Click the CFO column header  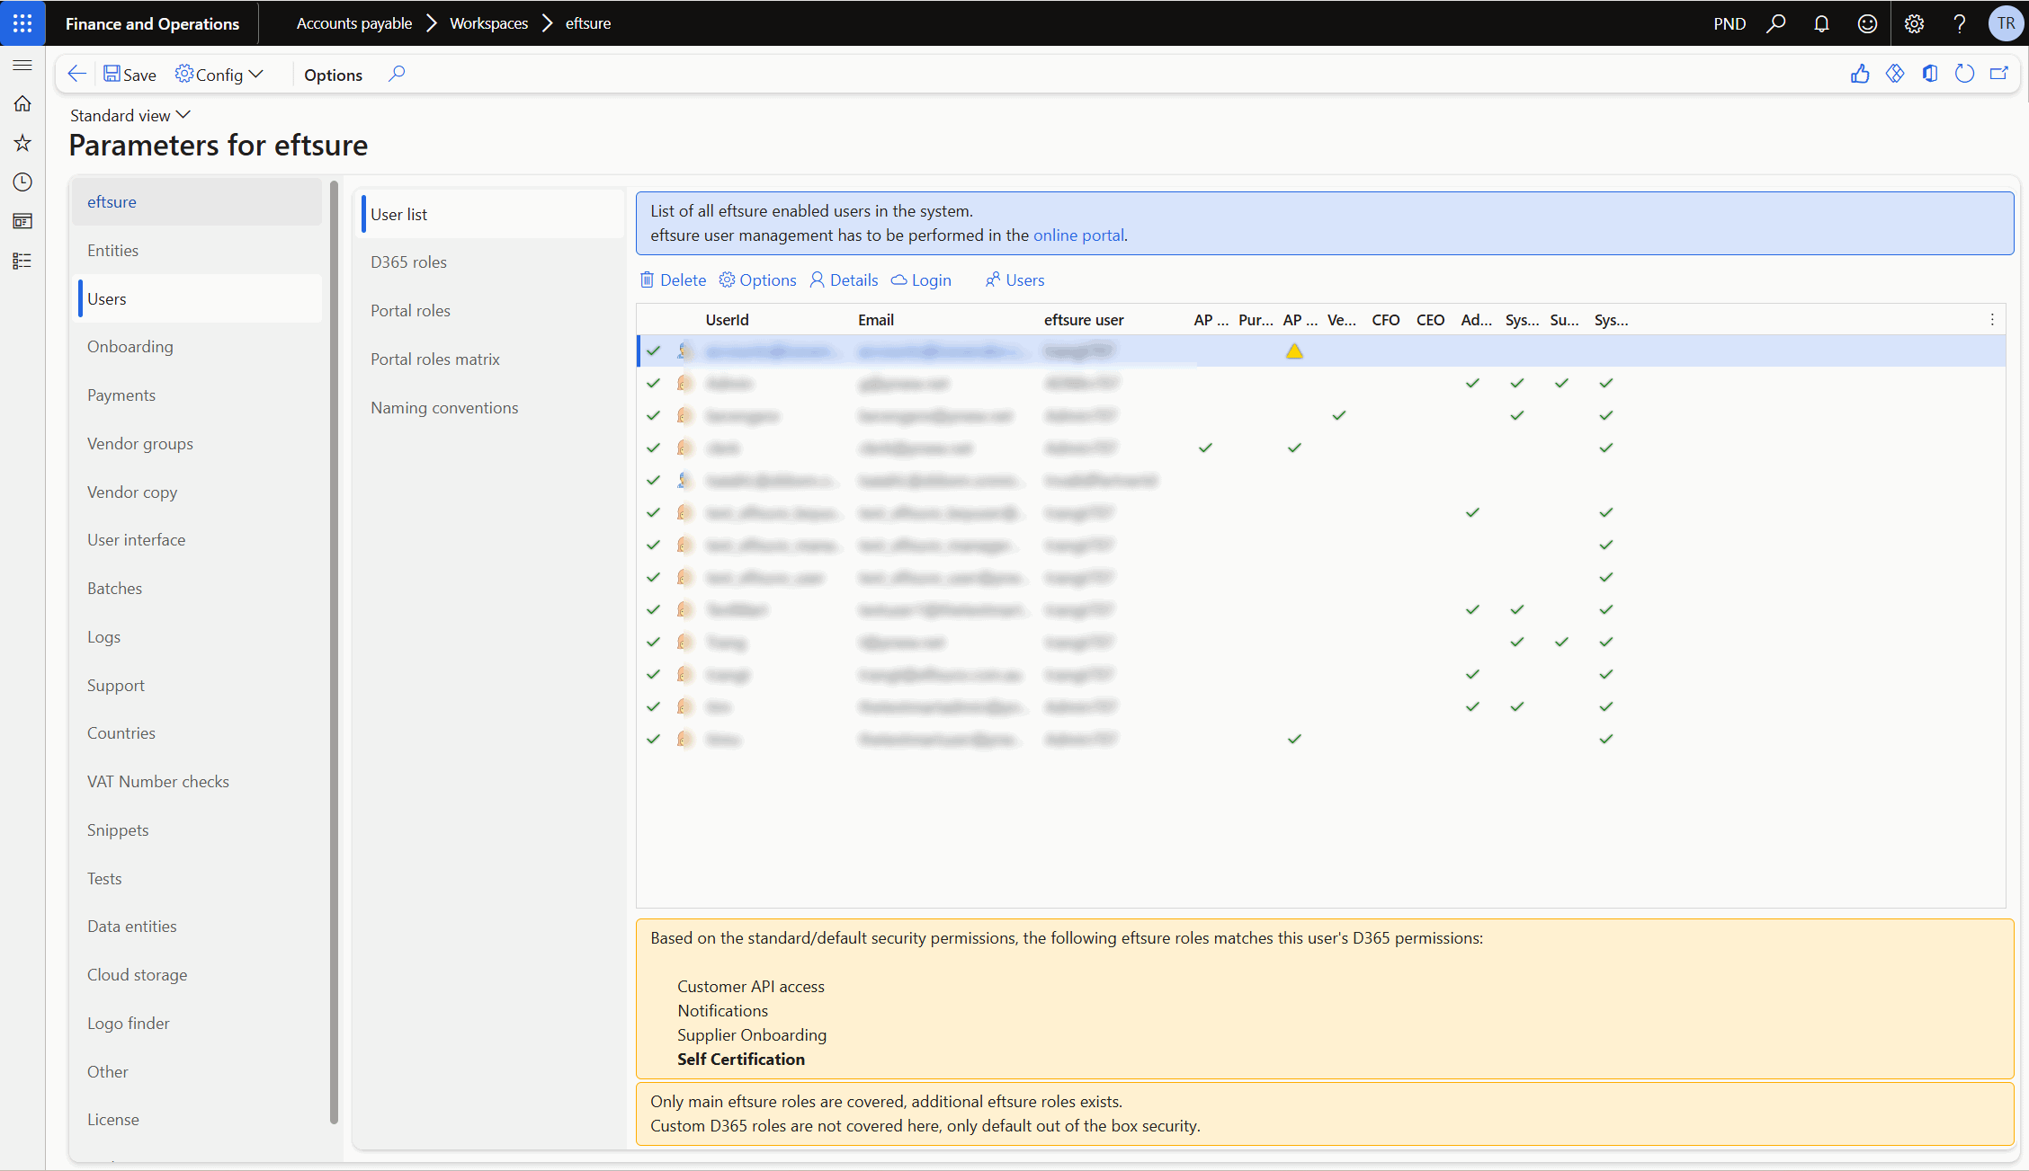coord(1386,320)
